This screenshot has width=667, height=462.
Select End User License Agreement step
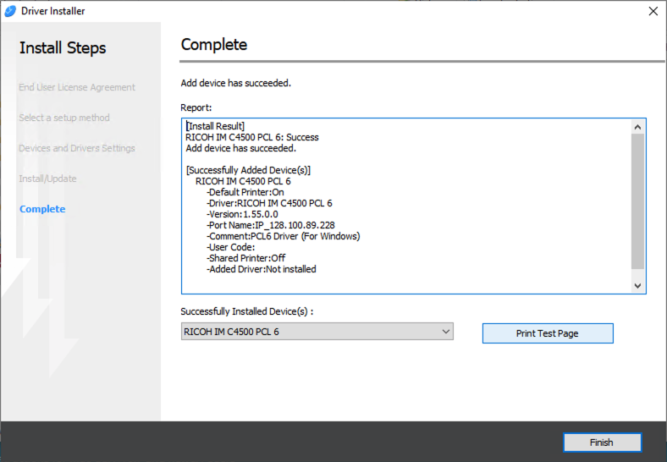point(77,87)
